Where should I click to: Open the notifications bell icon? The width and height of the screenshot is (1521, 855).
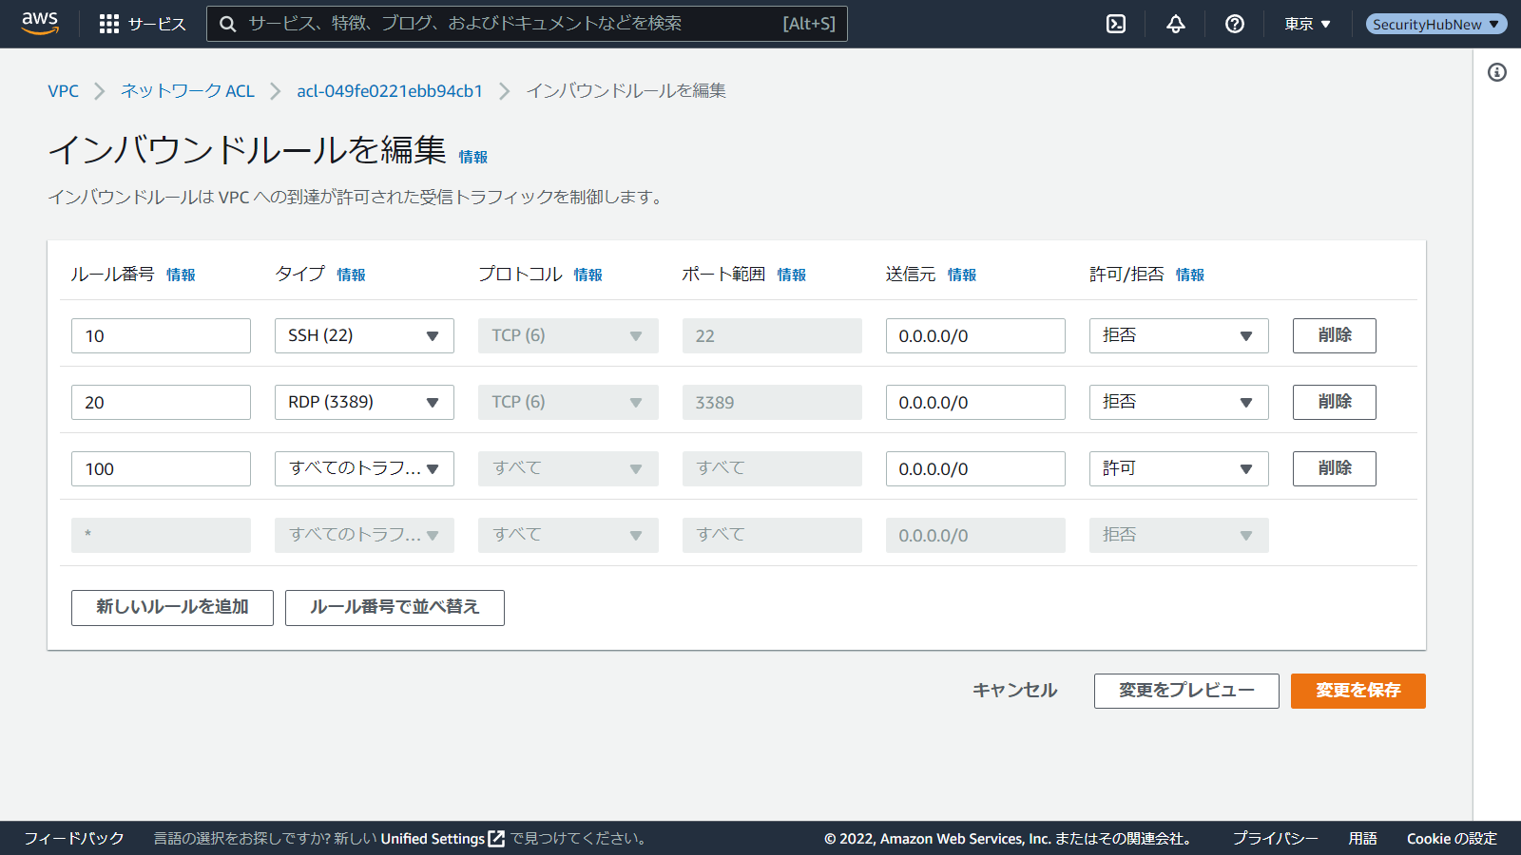pos(1176,24)
